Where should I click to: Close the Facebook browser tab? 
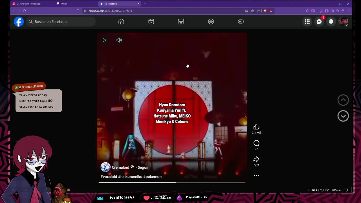click(138, 4)
